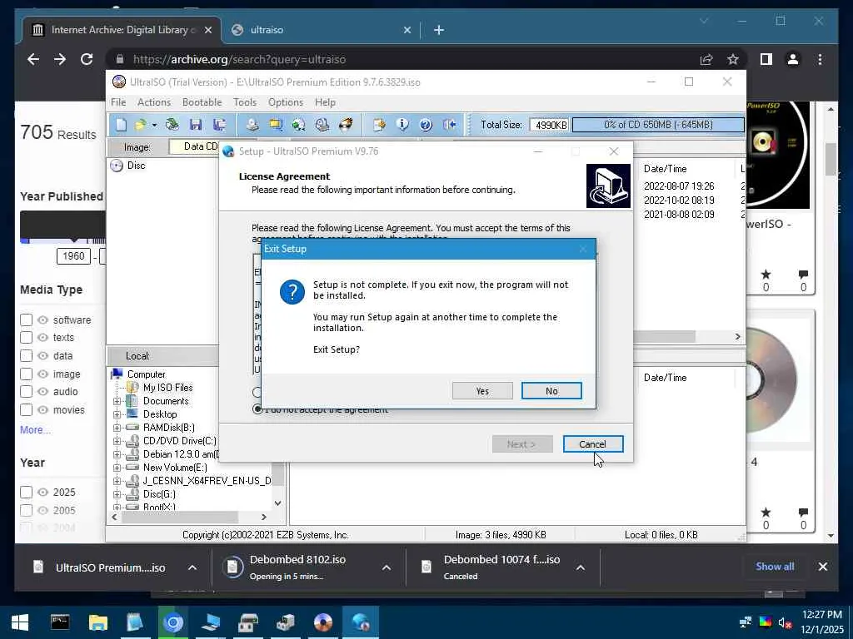Open the Chrome profile avatar
853x639 pixels.
[x=793, y=59]
